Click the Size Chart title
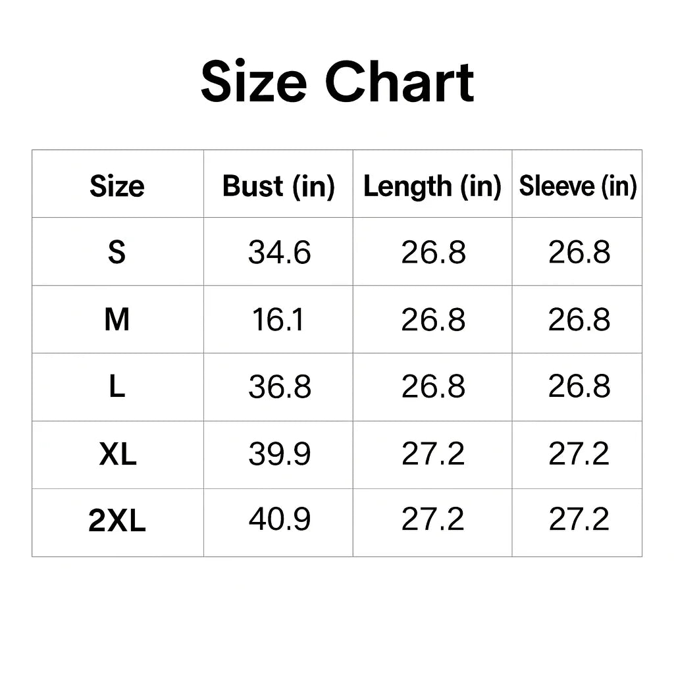 coord(337,83)
